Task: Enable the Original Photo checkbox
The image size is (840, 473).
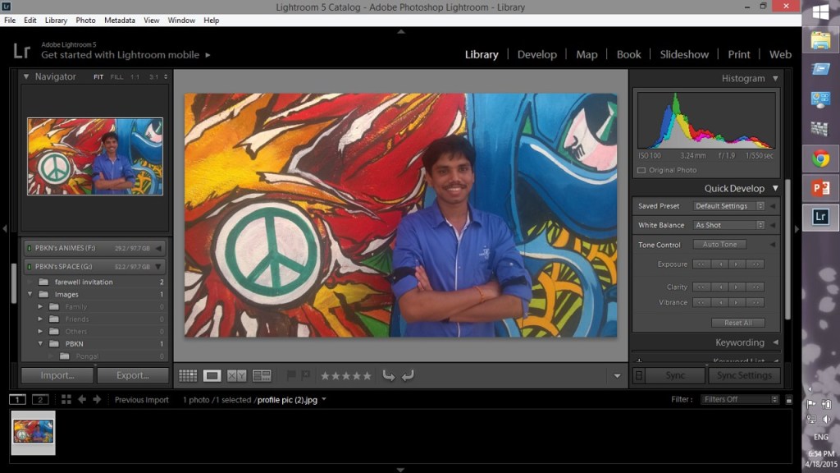Action: coord(641,170)
